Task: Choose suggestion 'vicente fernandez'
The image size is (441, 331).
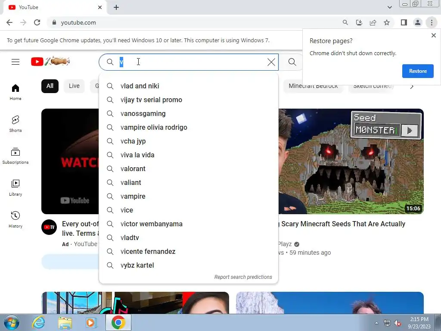Action: (x=189, y=251)
